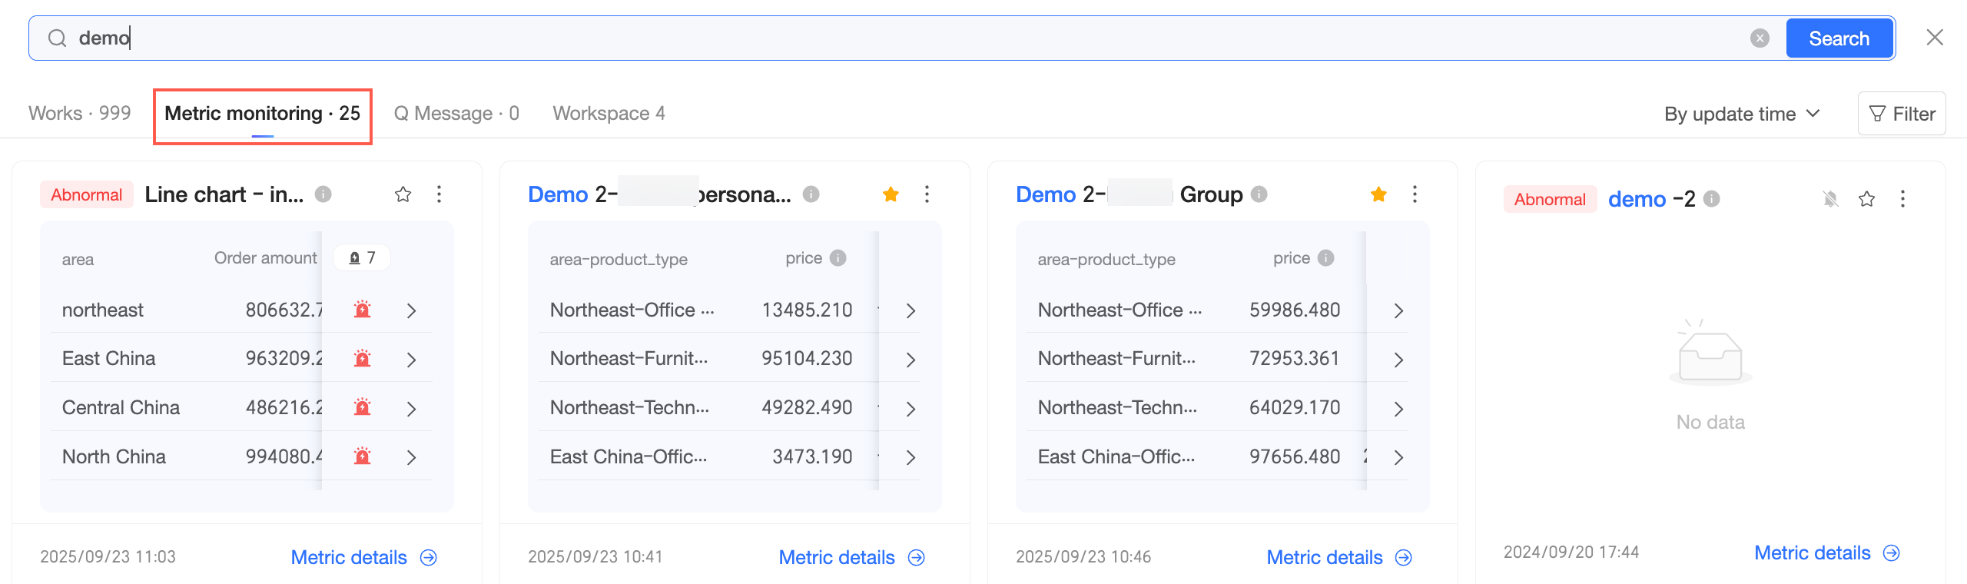Click the alert icon in East China row
Viewport: 1967px width, 584px height.
click(362, 359)
